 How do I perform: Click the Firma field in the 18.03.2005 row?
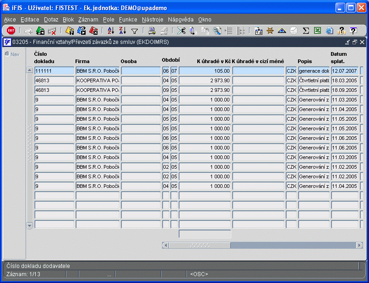point(98,80)
